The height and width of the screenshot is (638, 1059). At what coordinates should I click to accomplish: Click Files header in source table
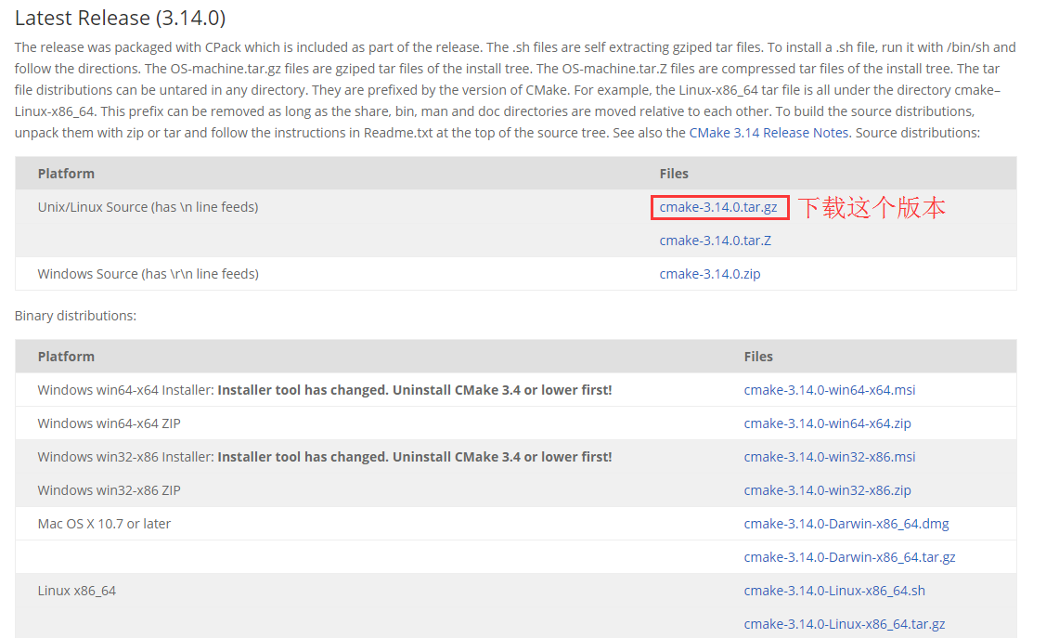tap(674, 174)
